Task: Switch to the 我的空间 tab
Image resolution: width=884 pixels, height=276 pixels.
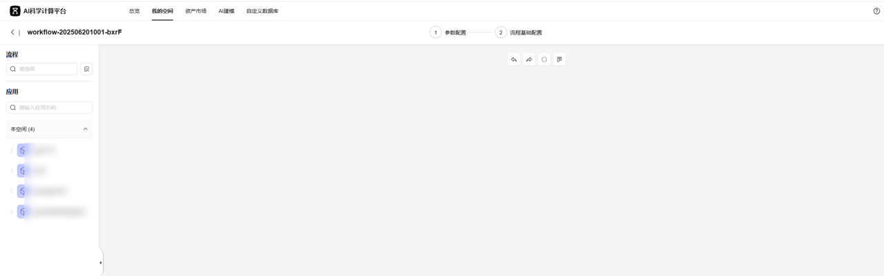Action: click(x=162, y=11)
